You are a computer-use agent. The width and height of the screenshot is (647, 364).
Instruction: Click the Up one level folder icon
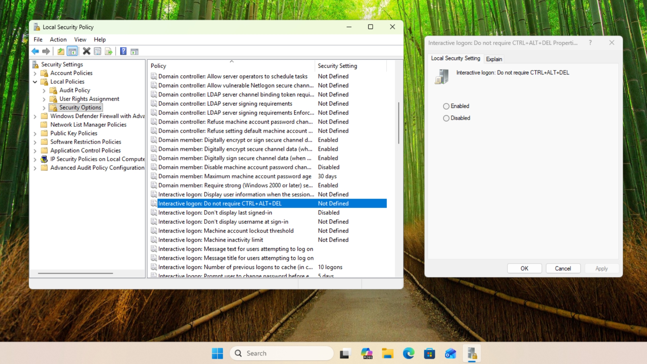coord(61,51)
